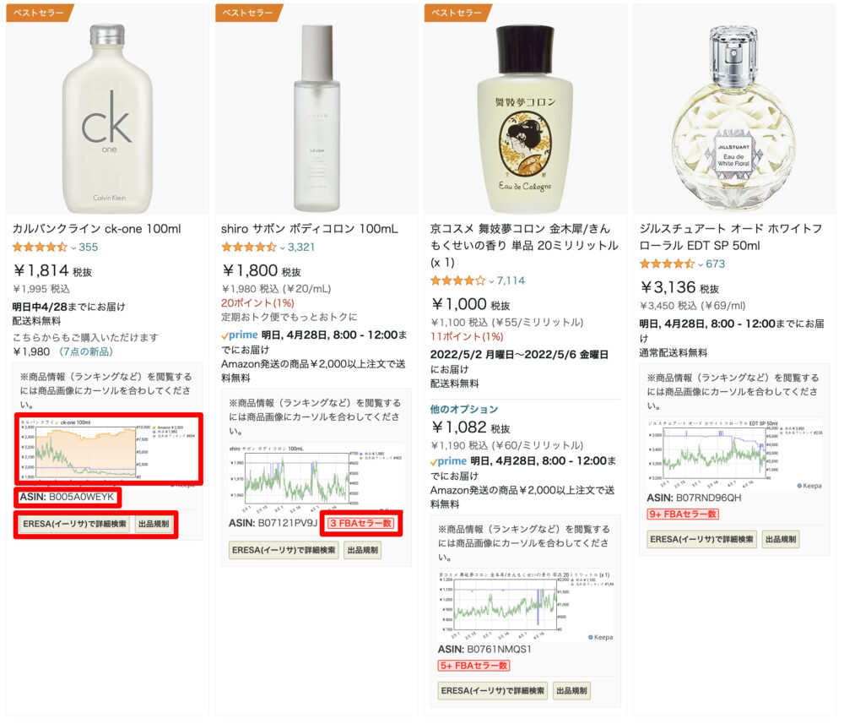Click ERESA detail search button under ck-one

point(74,524)
